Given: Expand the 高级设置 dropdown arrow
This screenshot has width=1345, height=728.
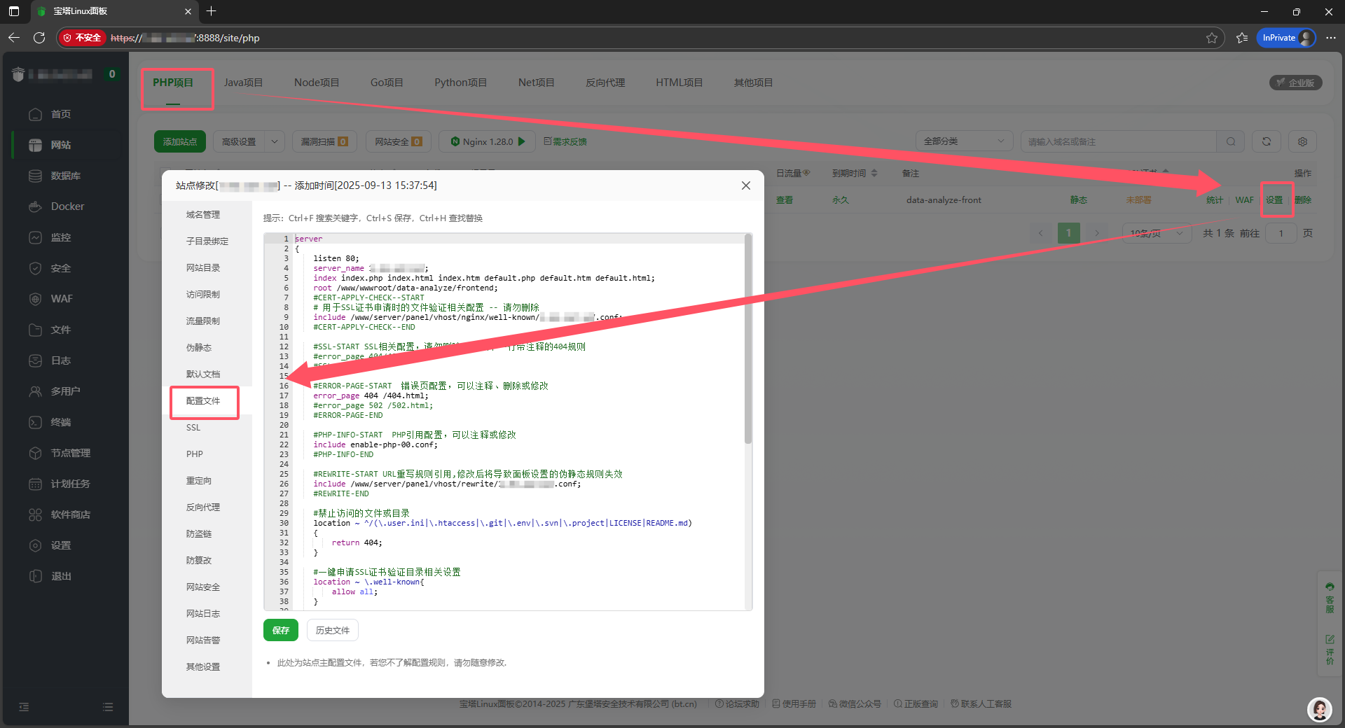Looking at the screenshot, I should pyautogui.click(x=275, y=141).
